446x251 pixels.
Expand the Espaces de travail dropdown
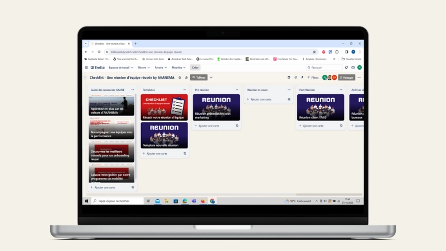(x=122, y=67)
